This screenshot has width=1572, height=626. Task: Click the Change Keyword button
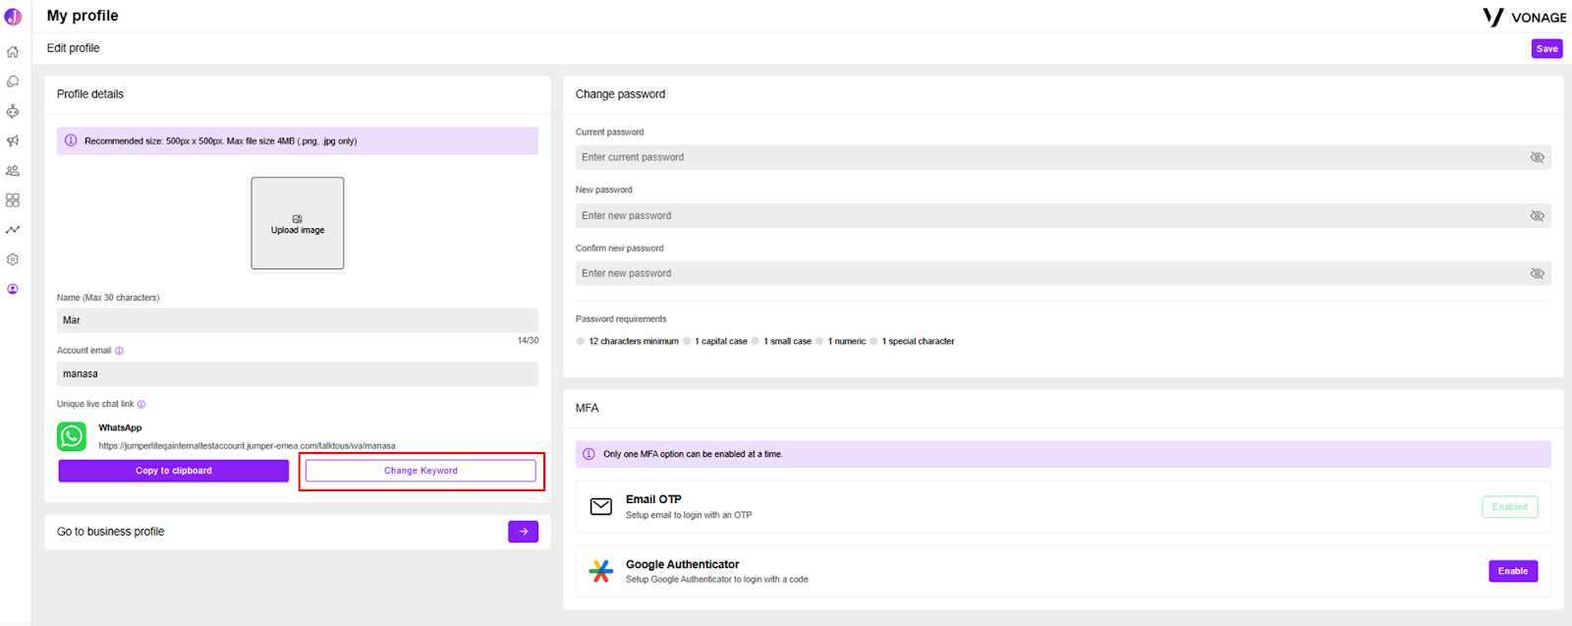click(x=421, y=471)
